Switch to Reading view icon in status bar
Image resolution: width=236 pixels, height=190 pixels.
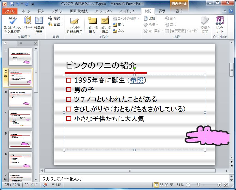[166, 185]
